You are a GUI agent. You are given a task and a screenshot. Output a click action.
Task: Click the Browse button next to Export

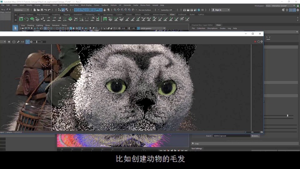[255, 136]
